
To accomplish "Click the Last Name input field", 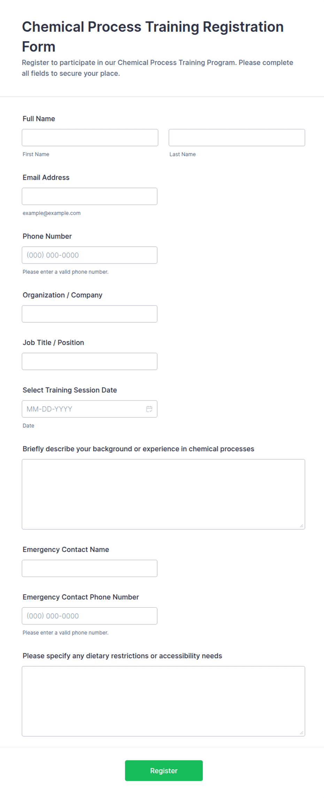I will (x=237, y=138).
